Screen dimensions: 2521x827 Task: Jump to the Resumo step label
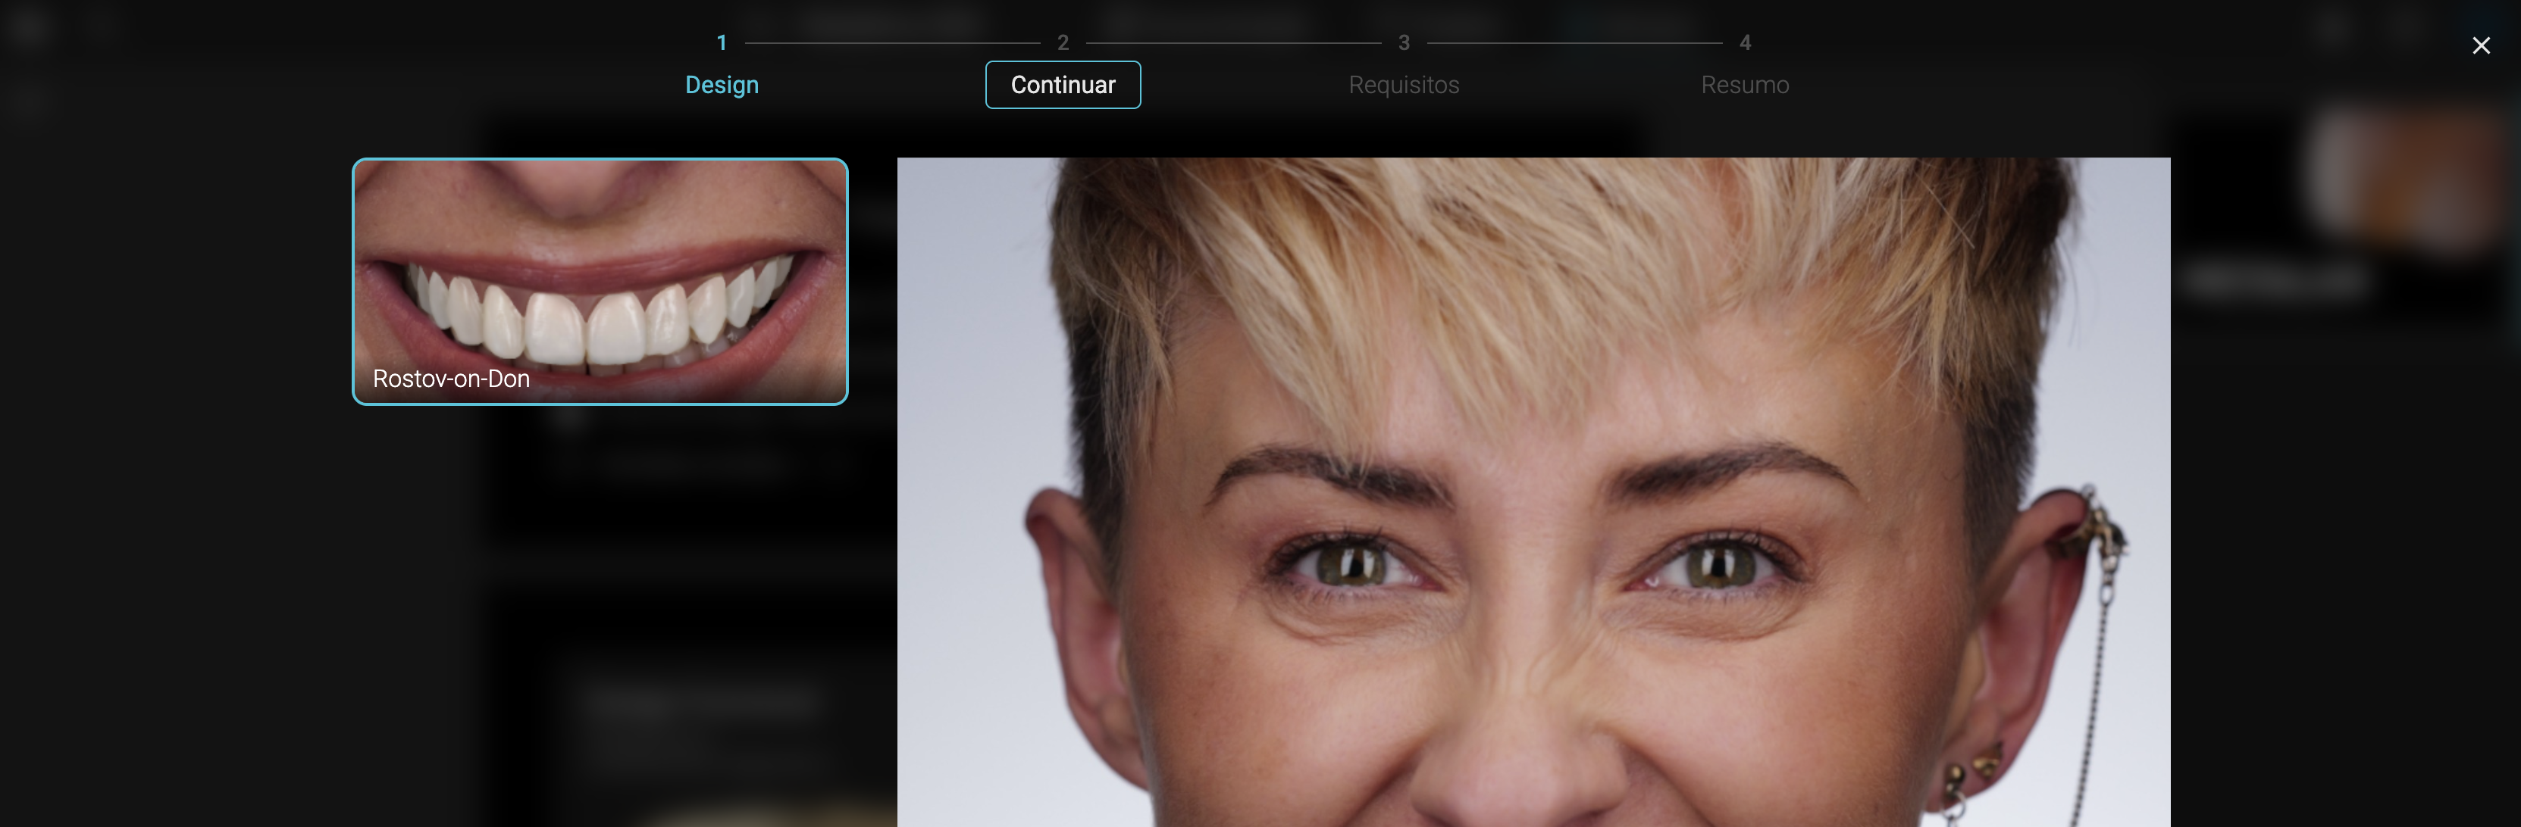point(1744,85)
